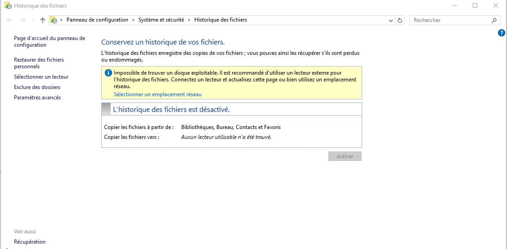Open Page d'accueil du panneau de configuration

click(x=49, y=42)
